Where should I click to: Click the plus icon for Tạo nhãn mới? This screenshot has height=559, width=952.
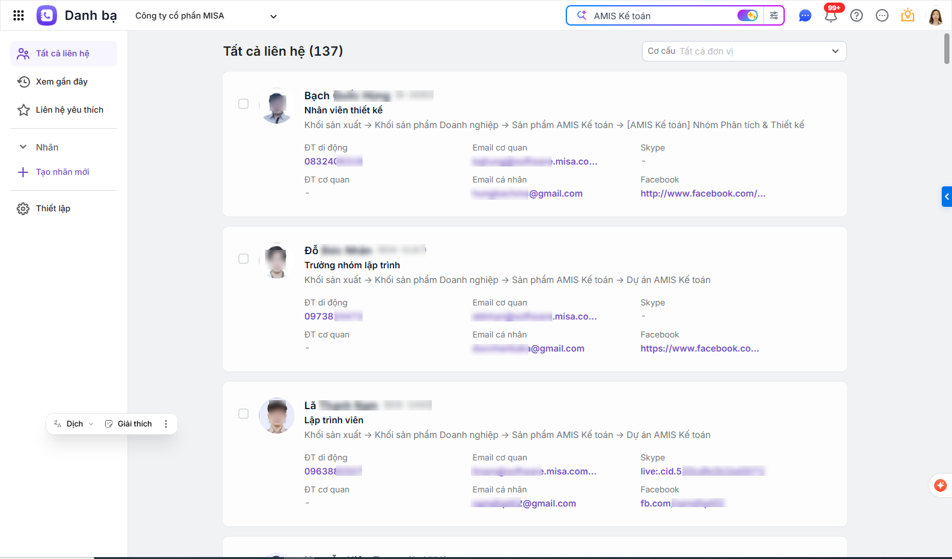click(23, 172)
